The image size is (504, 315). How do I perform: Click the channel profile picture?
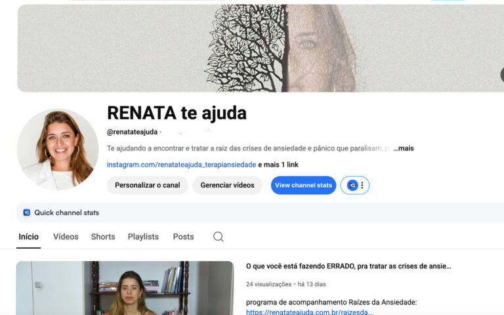[58, 150]
